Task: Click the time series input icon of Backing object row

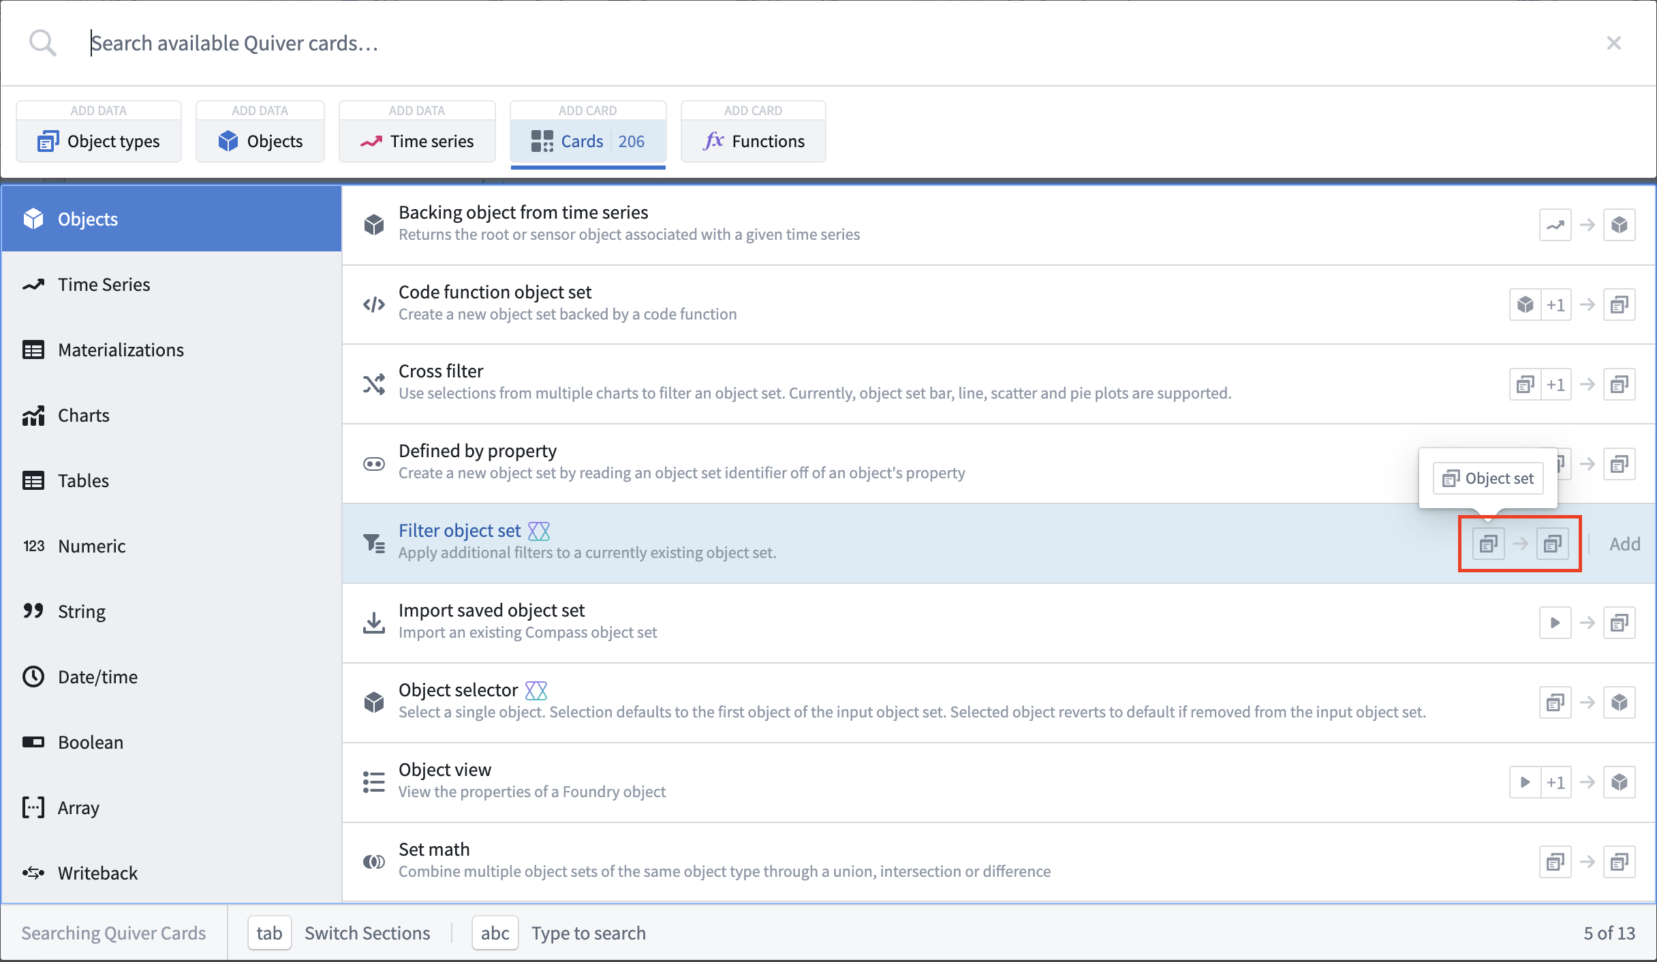Action: click(1555, 225)
